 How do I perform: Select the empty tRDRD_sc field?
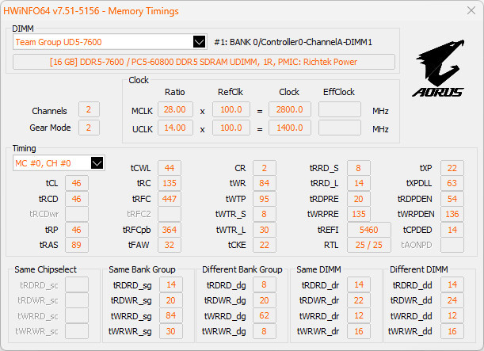[x=77, y=284]
